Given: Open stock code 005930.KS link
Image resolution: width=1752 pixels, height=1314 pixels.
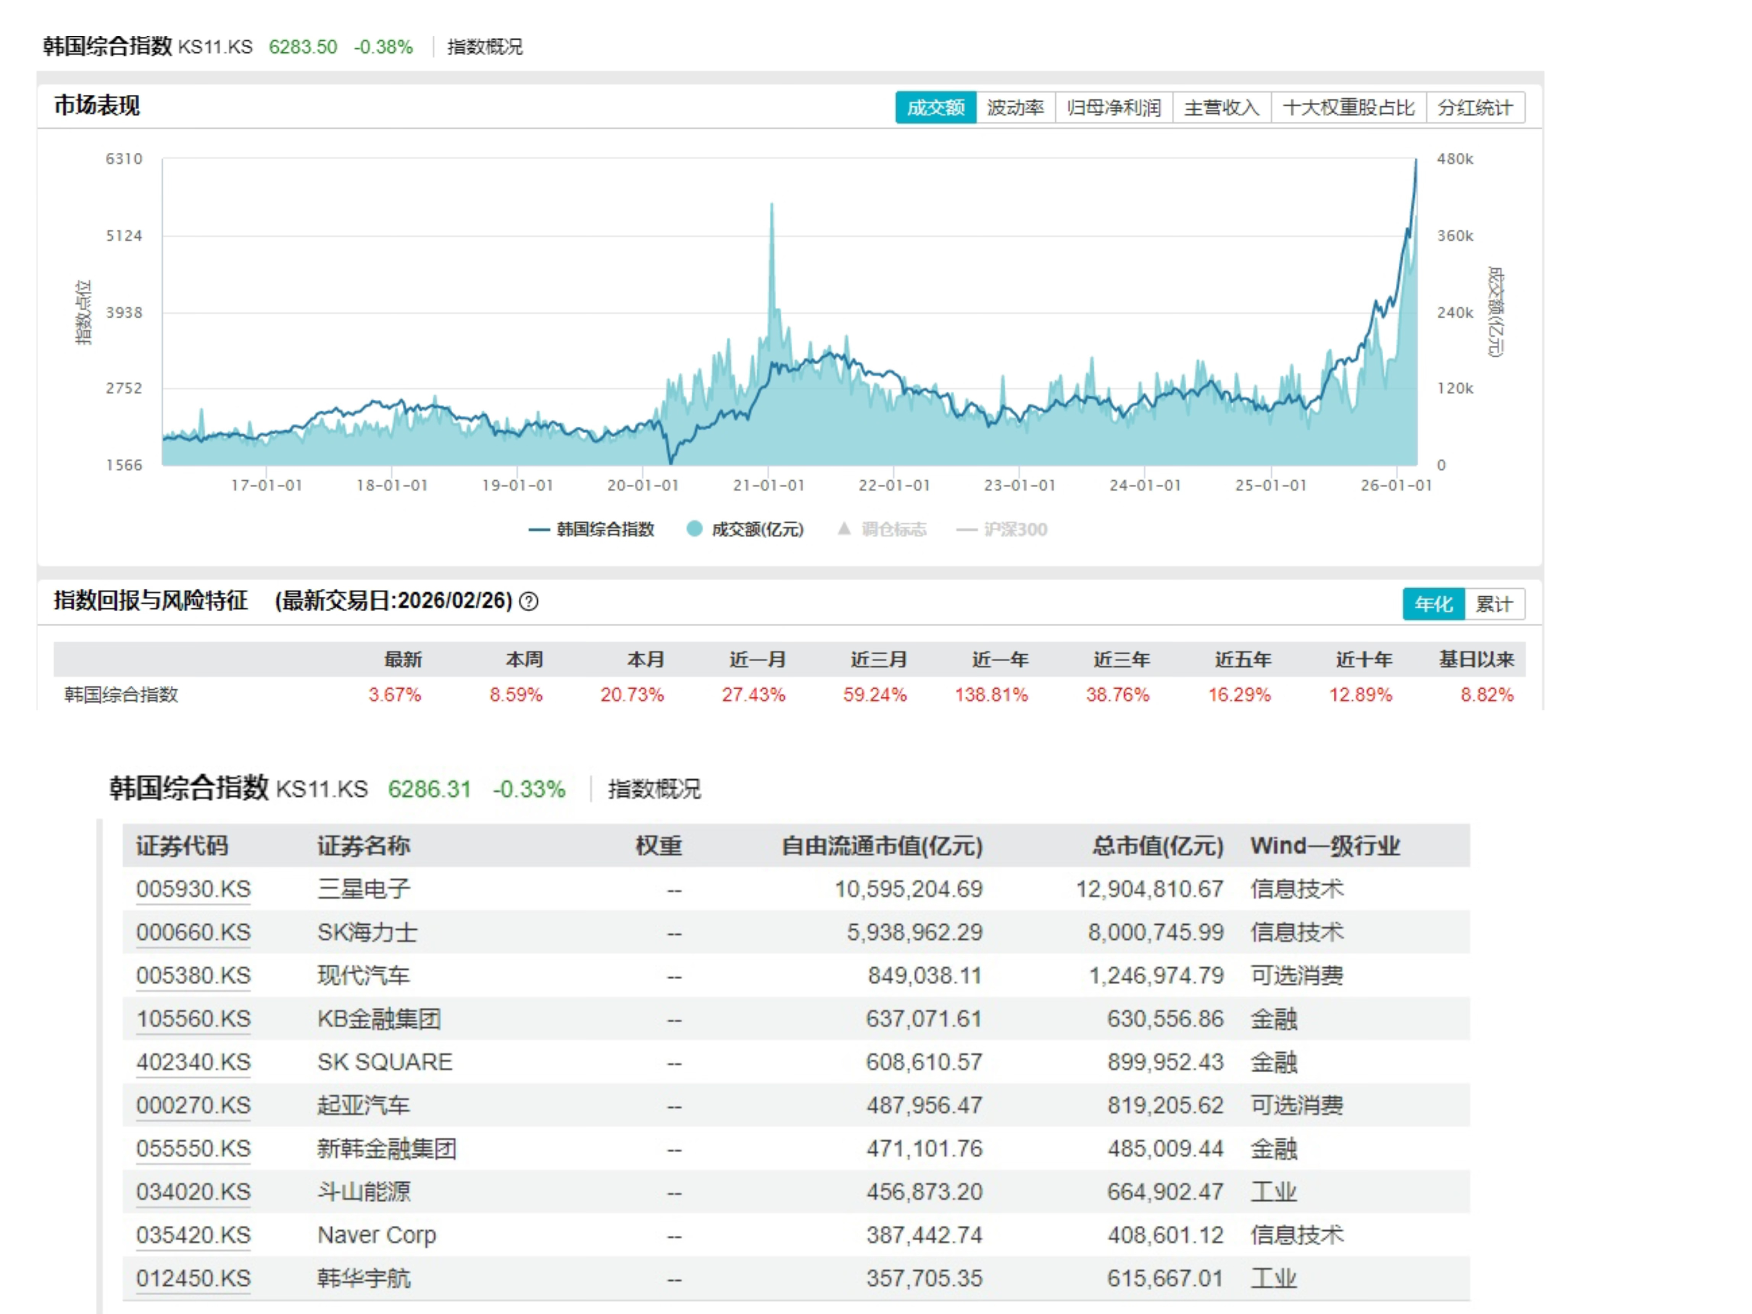Looking at the screenshot, I should coord(193,889).
